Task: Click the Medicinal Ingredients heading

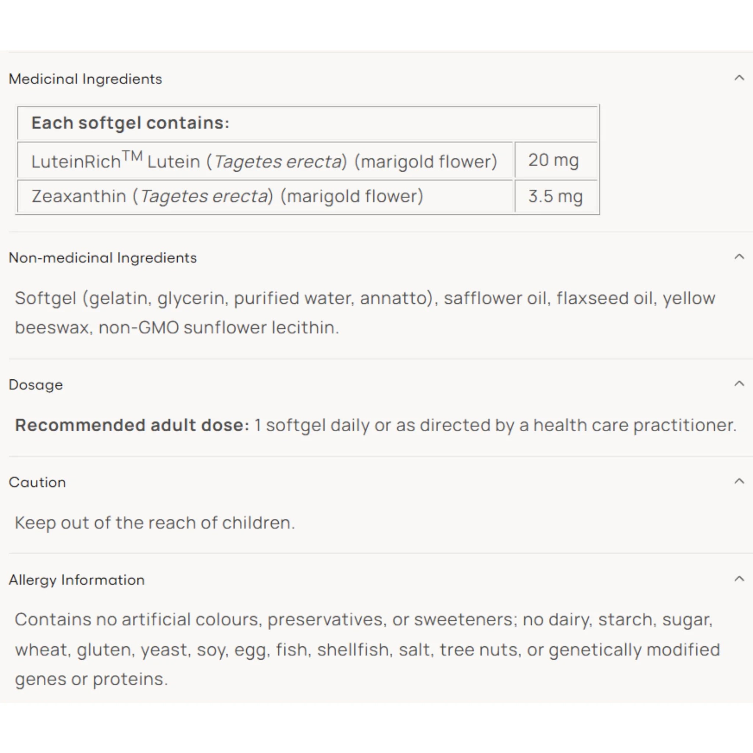Action: 85,79
